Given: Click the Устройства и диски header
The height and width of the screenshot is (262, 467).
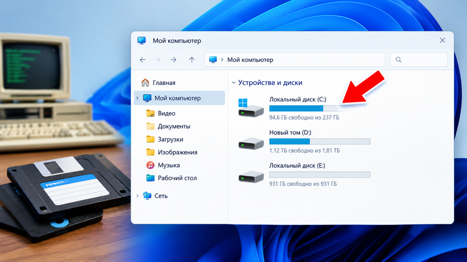Looking at the screenshot, I should click(270, 83).
